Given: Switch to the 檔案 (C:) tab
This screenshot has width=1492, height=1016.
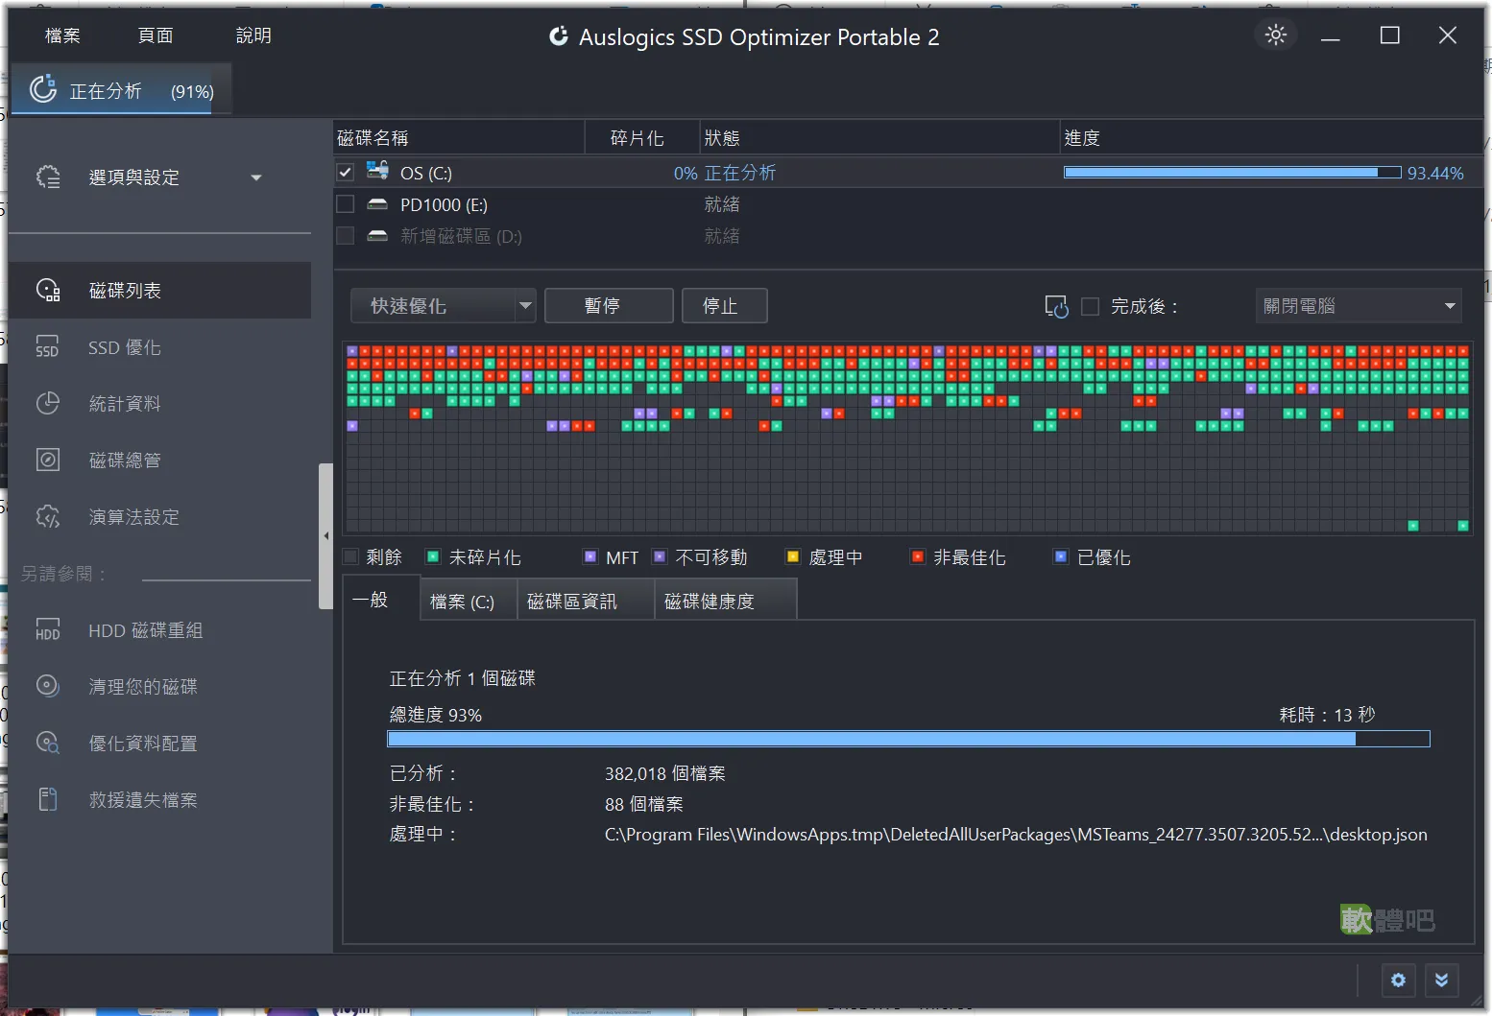Looking at the screenshot, I should (x=469, y=602).
